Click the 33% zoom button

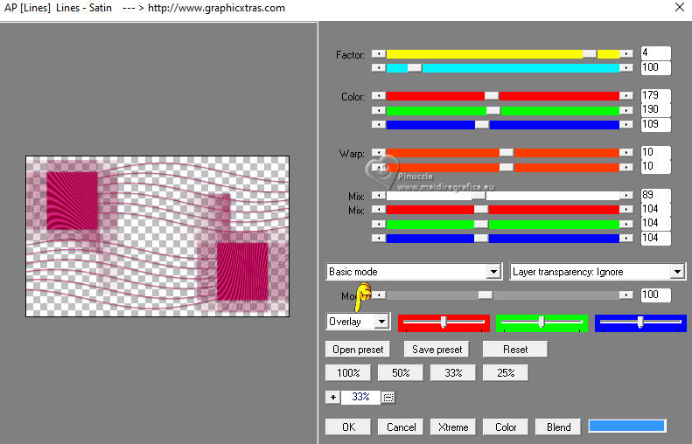[453, 373]
